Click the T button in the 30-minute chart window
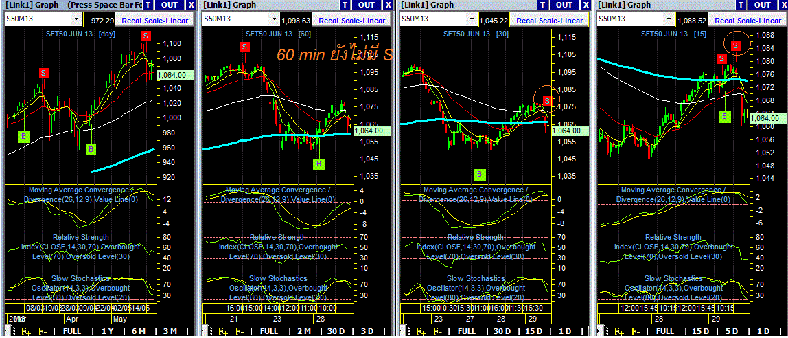The height and width of the screenshot is (338, 788). click(x=543, y=5)
